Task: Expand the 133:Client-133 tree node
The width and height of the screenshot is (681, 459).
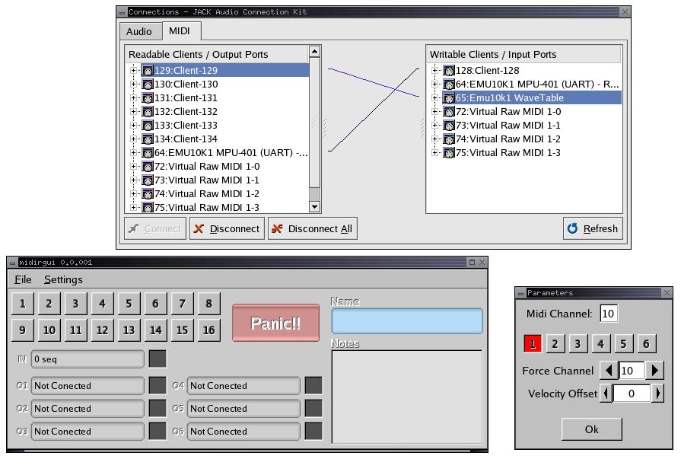Action: point(134,126)
